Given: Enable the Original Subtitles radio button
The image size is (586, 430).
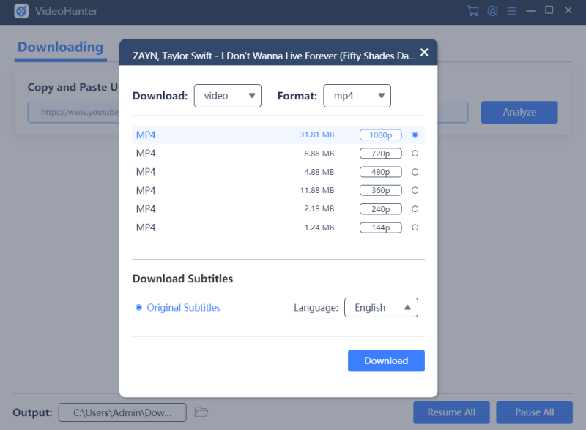Looking at the screenshot, I should pos(138,308).
